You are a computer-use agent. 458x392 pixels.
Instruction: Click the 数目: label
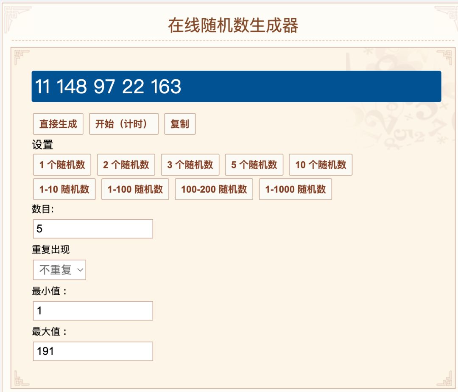pos(43,209)
